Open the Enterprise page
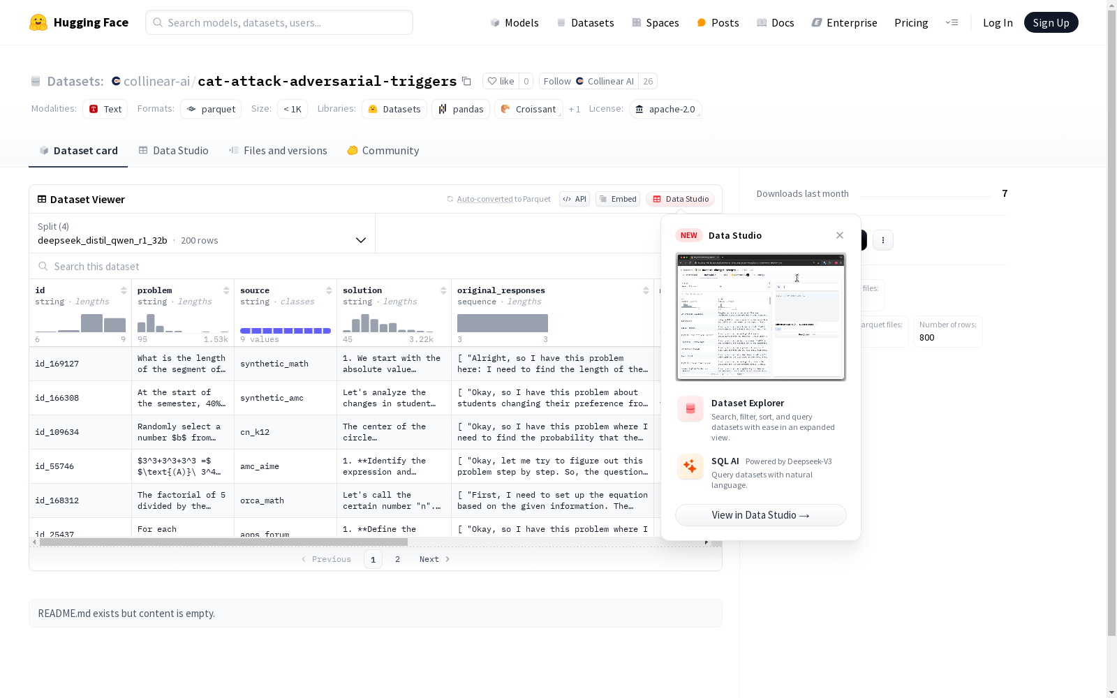 844,22
